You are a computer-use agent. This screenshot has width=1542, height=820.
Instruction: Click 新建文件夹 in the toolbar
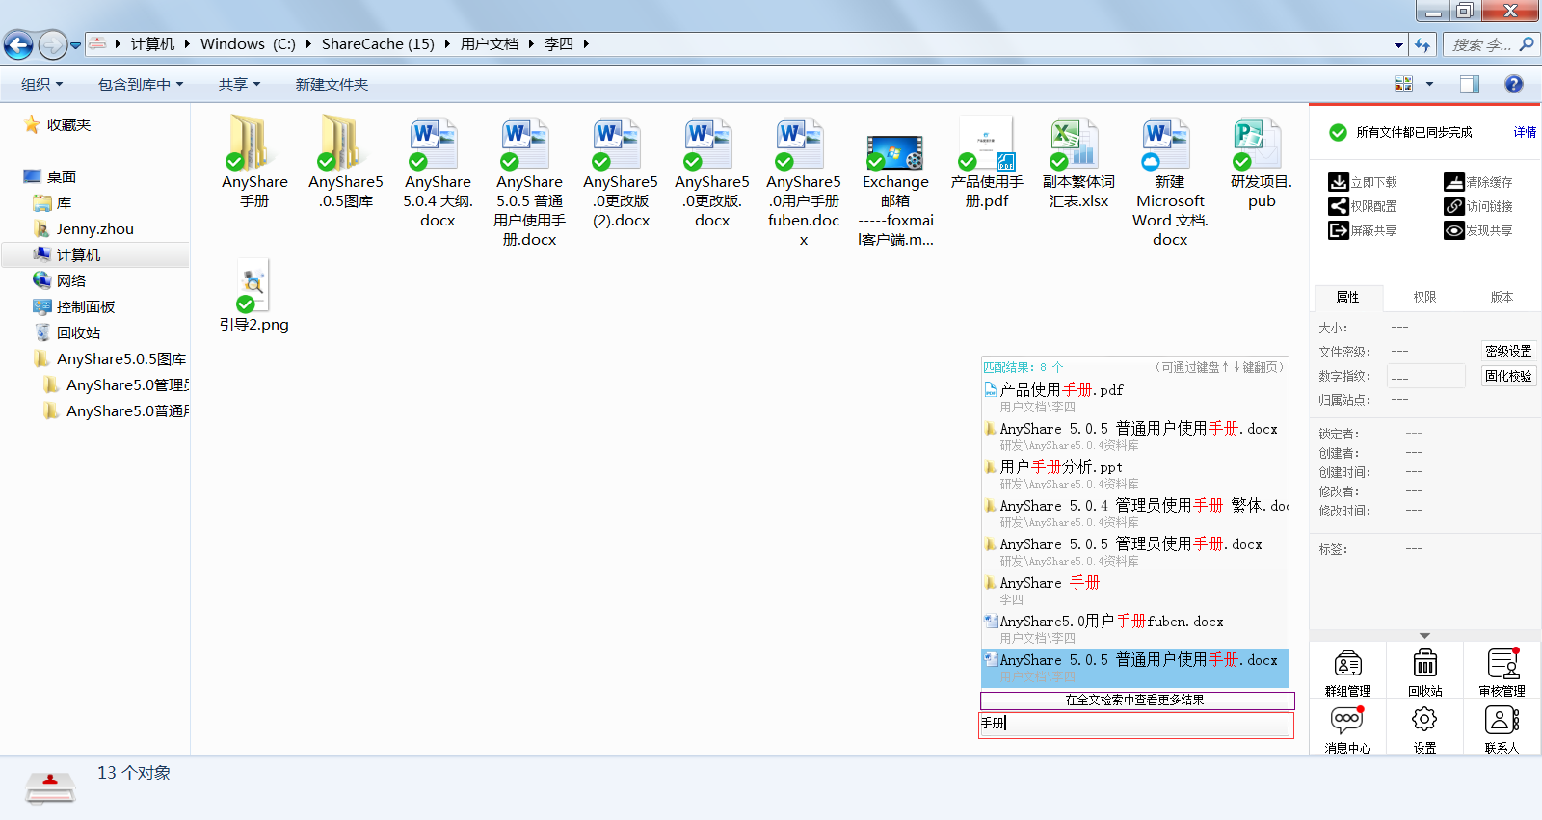332,84
